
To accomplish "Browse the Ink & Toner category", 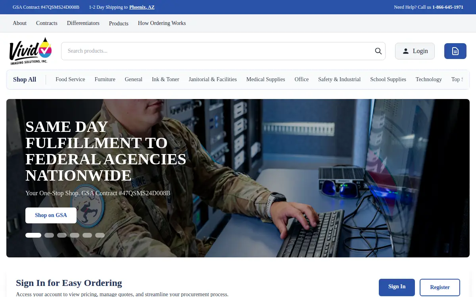I will [x=165, y=79].
